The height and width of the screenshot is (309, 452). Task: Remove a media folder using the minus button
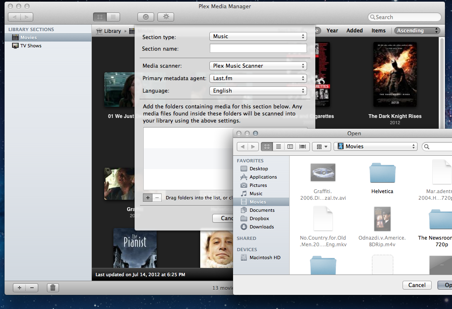click(157, 198)
